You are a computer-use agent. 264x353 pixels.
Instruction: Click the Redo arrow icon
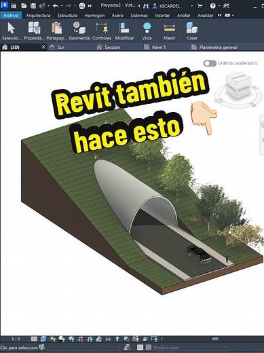(69, 5)
